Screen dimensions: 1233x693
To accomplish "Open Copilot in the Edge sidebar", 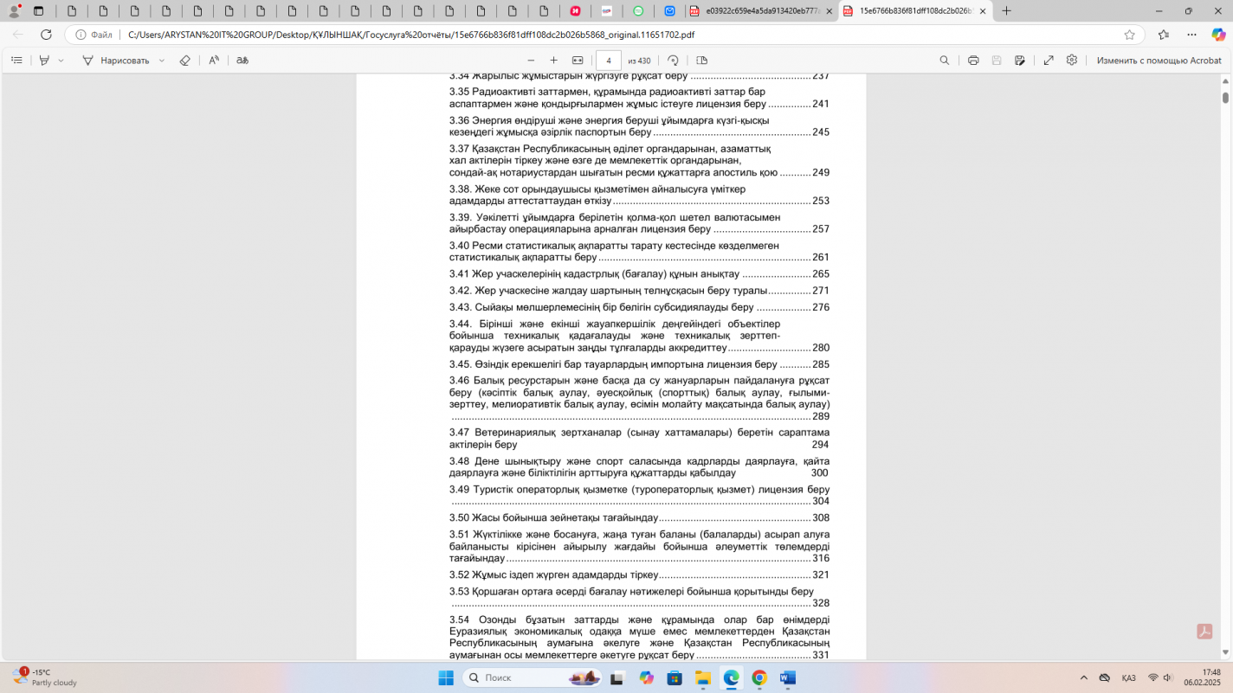I will tap(1218, 35).
